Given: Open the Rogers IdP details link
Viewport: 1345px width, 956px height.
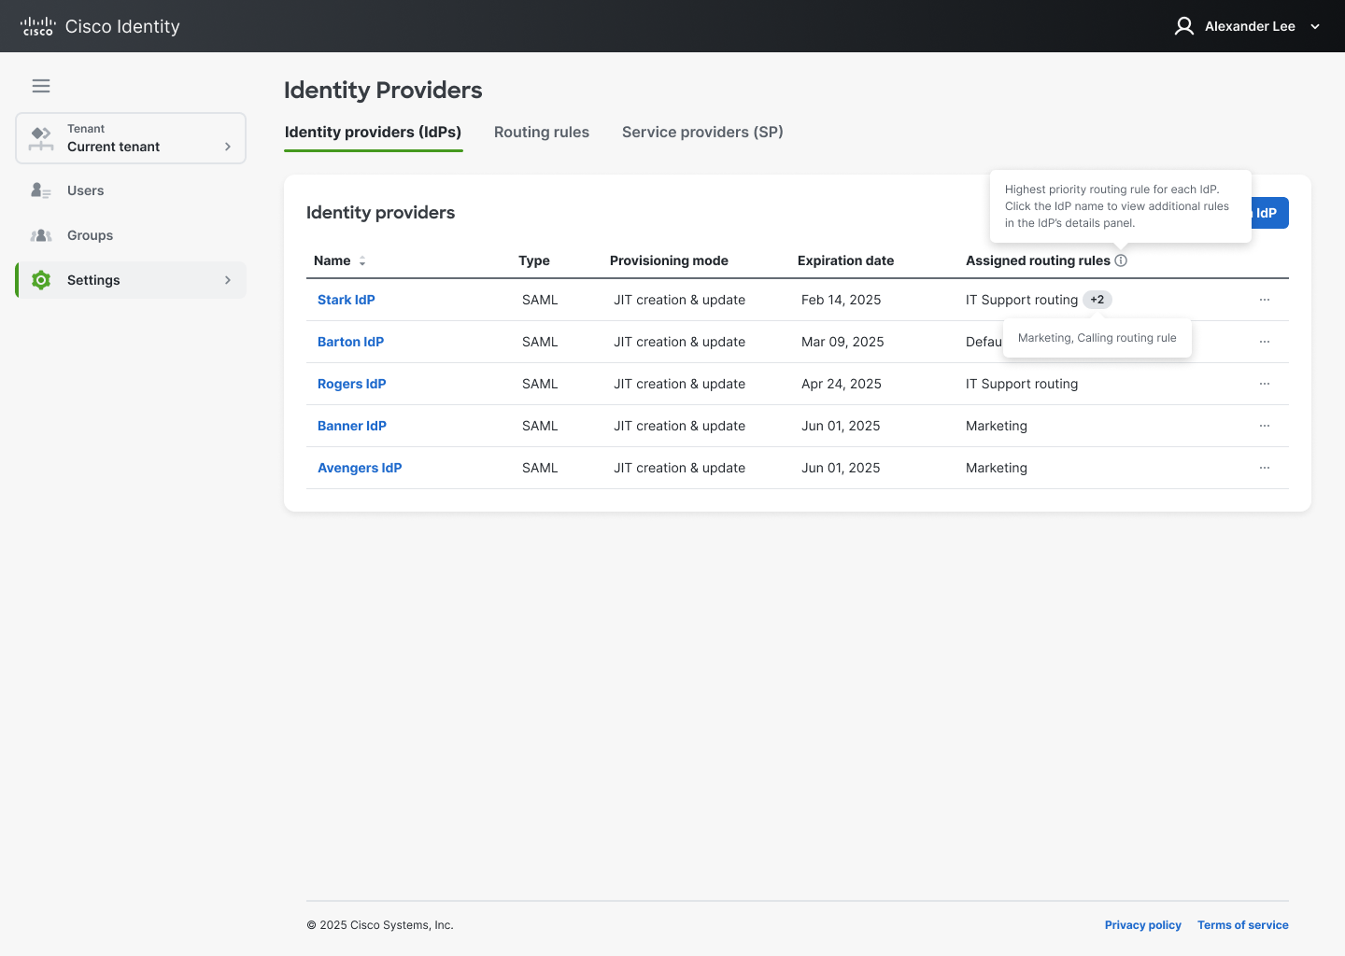Looking at the screenshot, I should tap(352, 384).
